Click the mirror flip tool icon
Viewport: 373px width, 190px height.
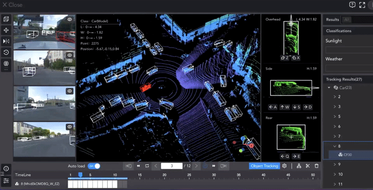coord(6,41)
